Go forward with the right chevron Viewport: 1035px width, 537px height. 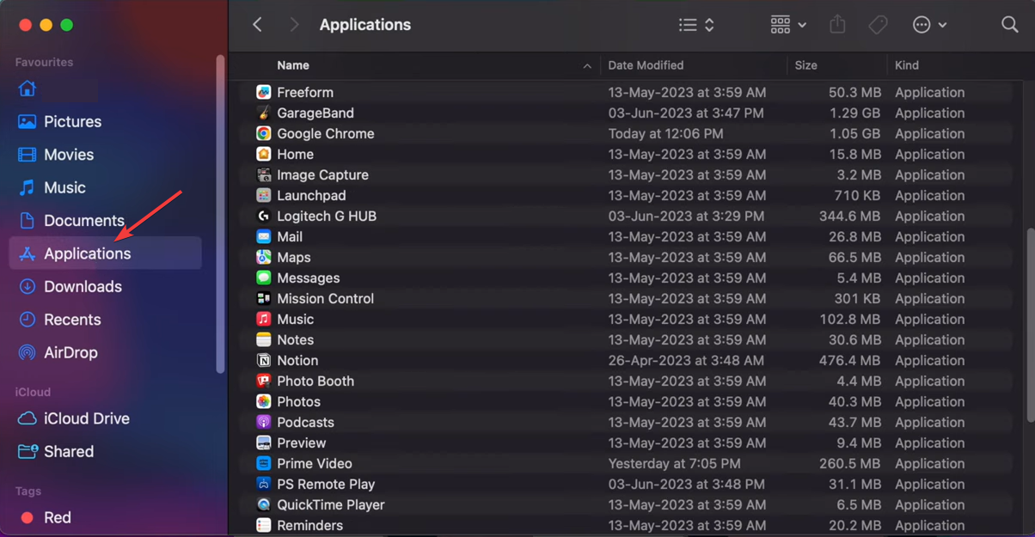point(294,25)
